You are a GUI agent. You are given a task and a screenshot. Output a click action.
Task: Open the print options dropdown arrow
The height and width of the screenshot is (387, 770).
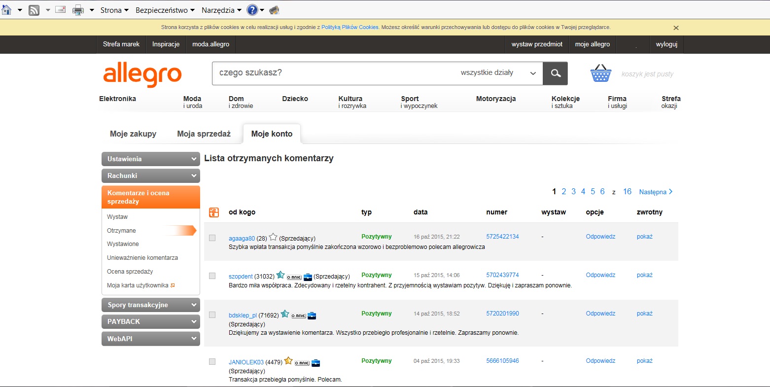coord(92,10)
